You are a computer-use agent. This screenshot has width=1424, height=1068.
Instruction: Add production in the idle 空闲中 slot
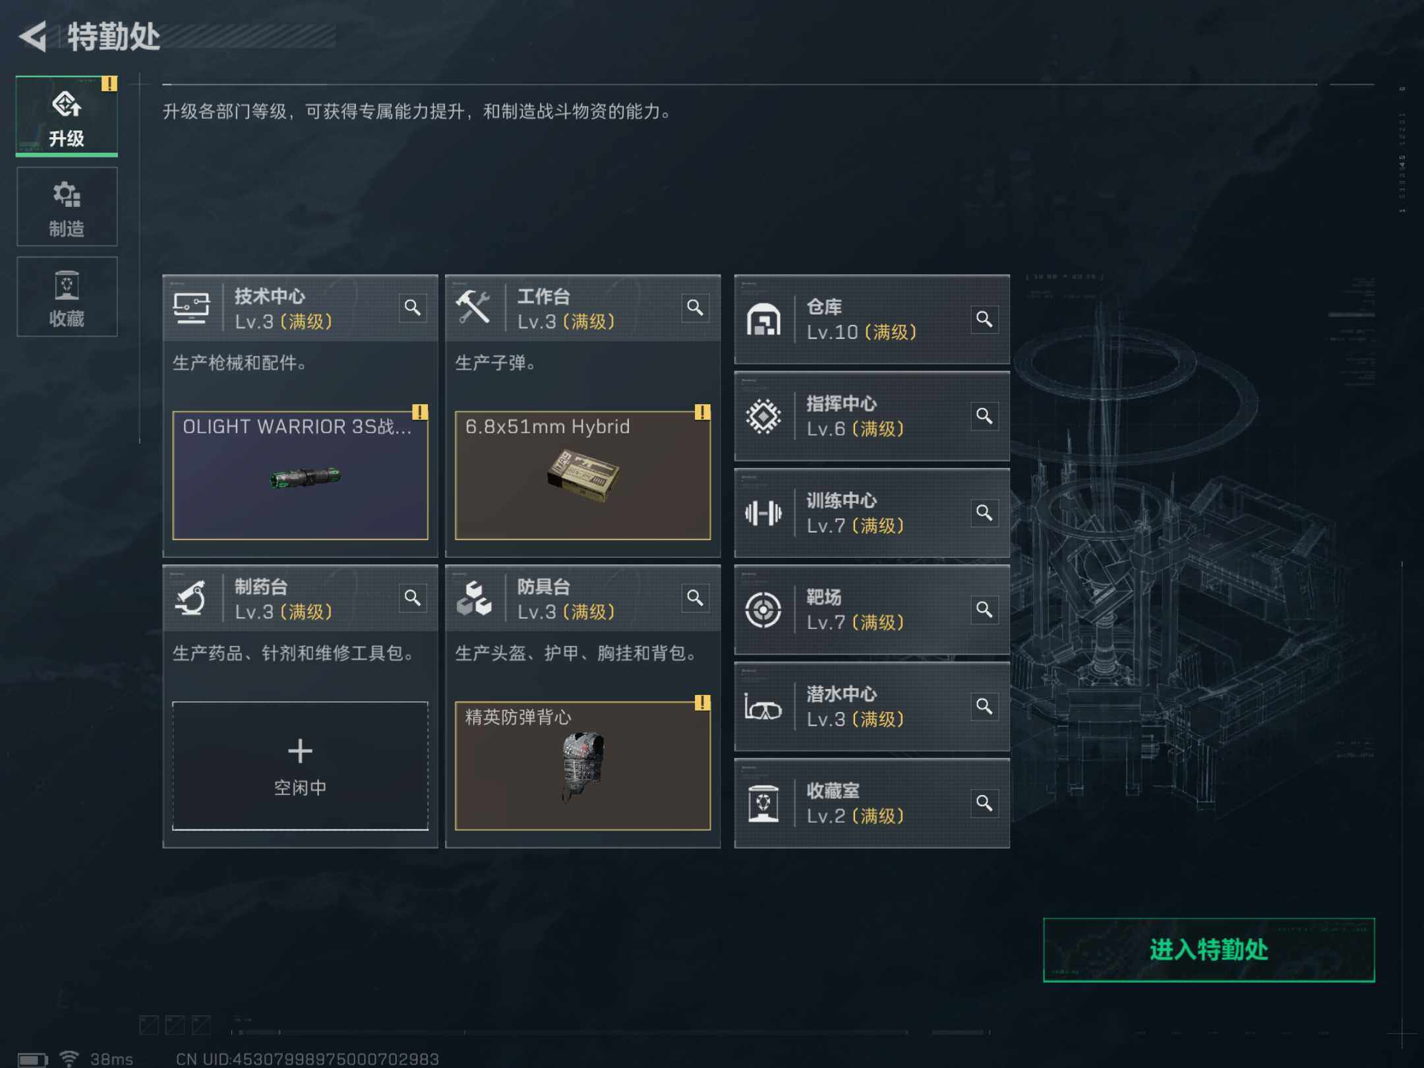tap(300, 765)
